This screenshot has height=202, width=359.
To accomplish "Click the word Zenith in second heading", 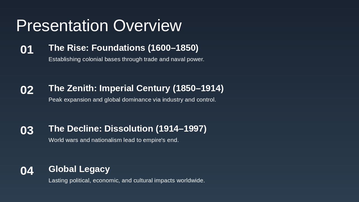I will (81, 88).
